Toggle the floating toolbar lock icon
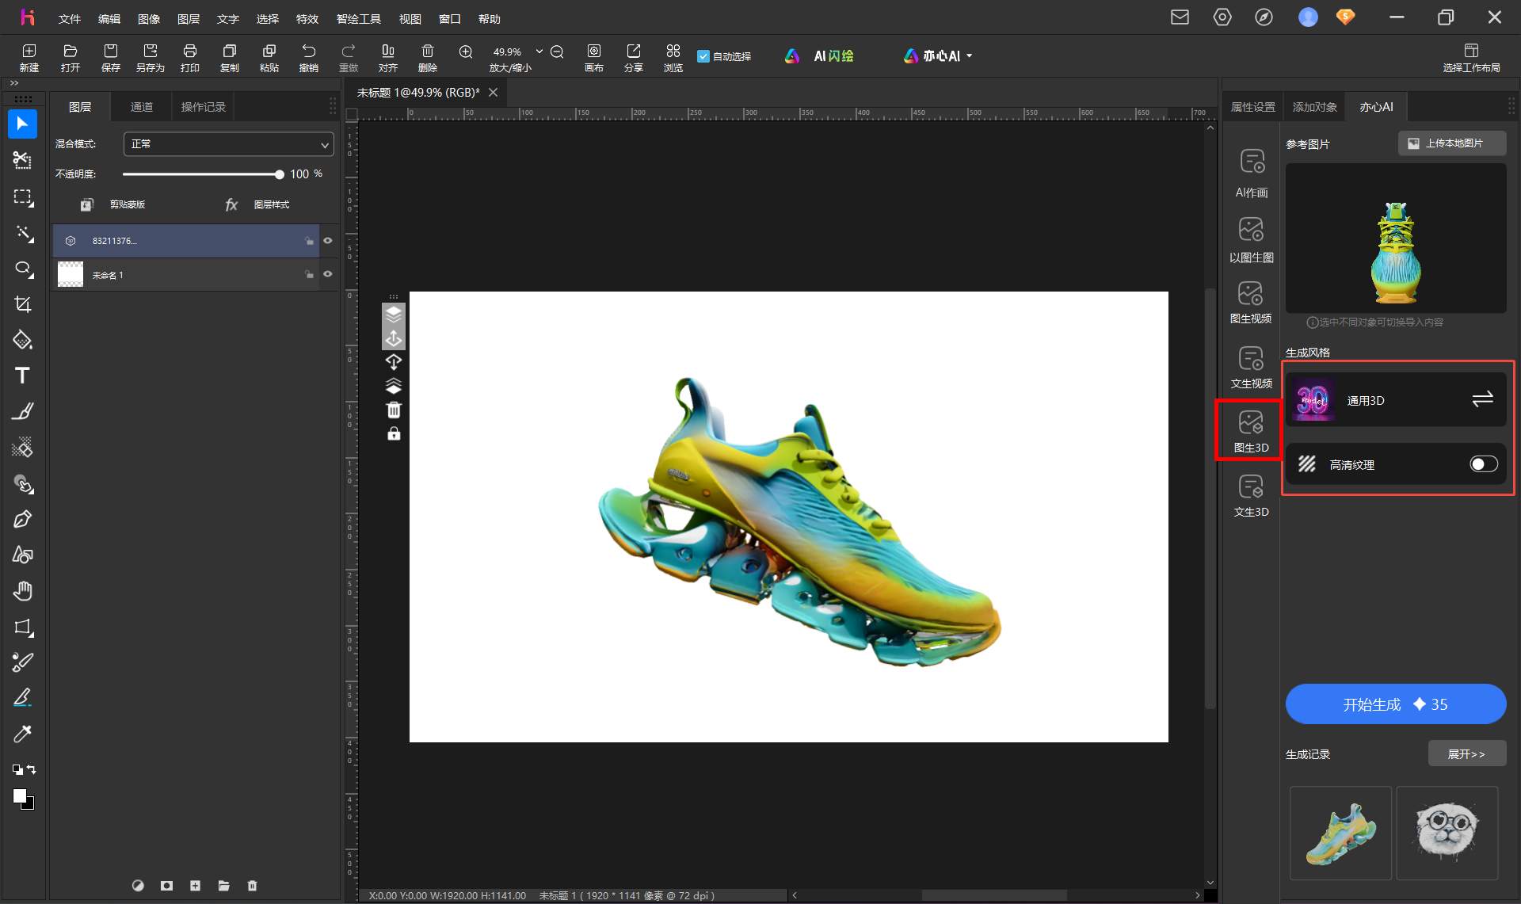 point(394,434)
